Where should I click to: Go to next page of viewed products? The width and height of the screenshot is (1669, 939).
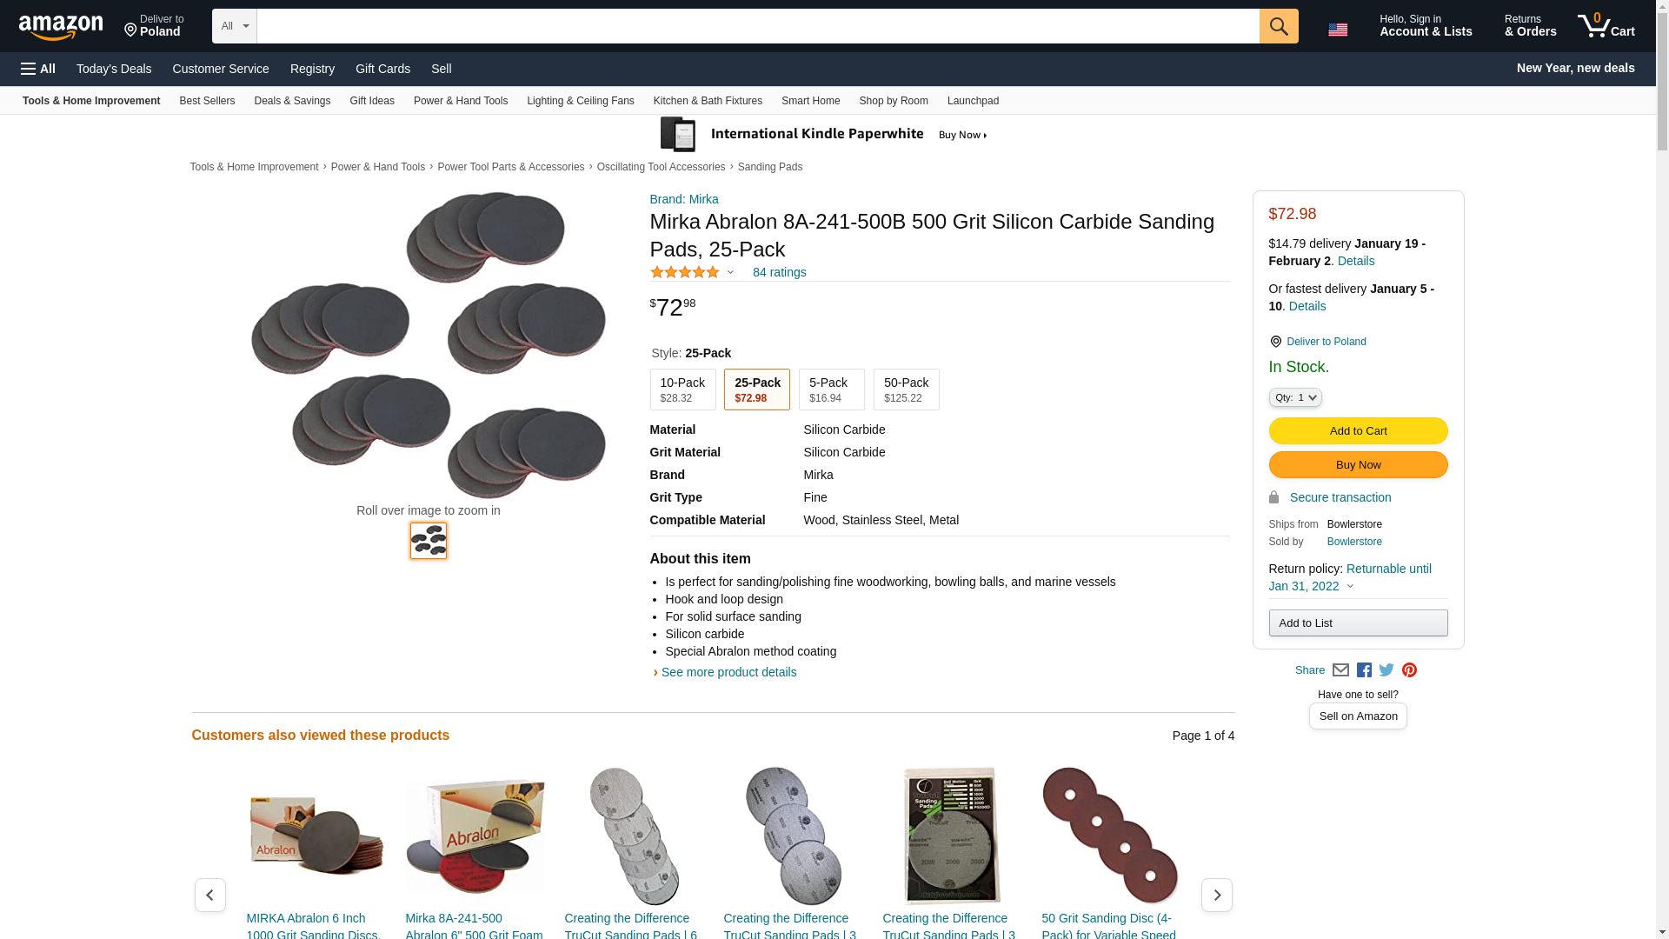tap(1216, 895)
